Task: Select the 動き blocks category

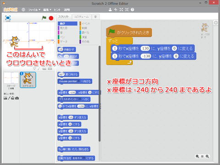Action: coord(67,23)
